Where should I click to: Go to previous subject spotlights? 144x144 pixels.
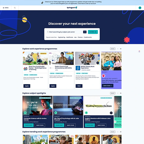click(x=118, y=93)
